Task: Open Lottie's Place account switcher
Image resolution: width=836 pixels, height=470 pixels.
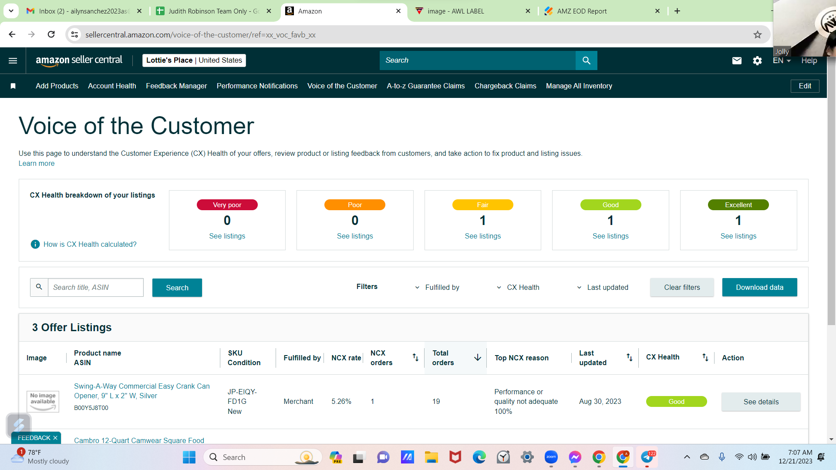Action: (x=194, y=60)
